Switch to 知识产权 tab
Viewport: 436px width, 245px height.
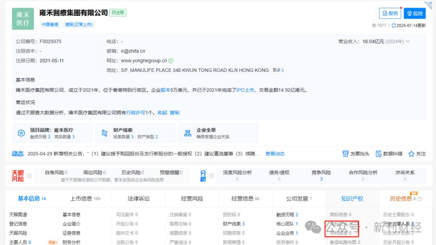pyautogui.click(x=352, y=199)
